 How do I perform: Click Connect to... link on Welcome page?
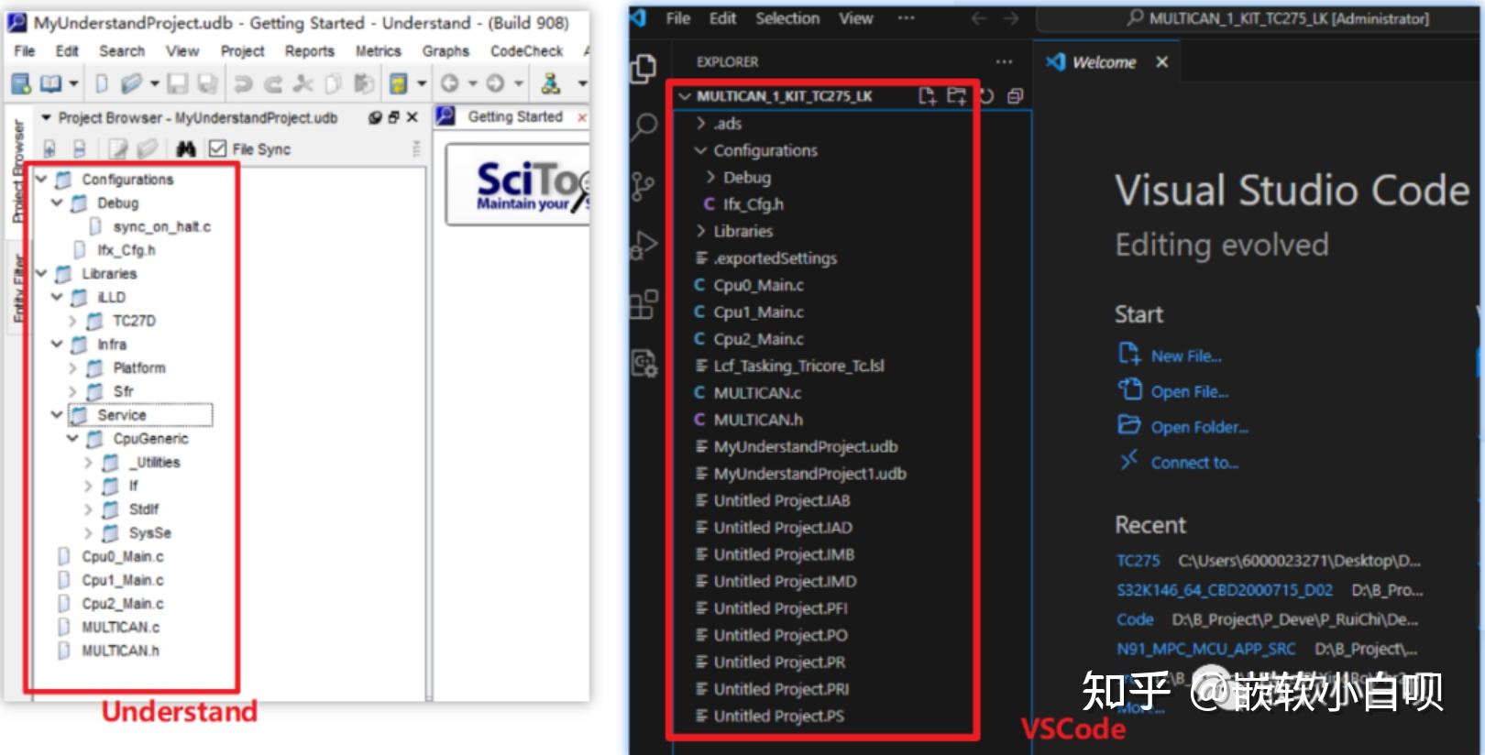click(1194, 463)
